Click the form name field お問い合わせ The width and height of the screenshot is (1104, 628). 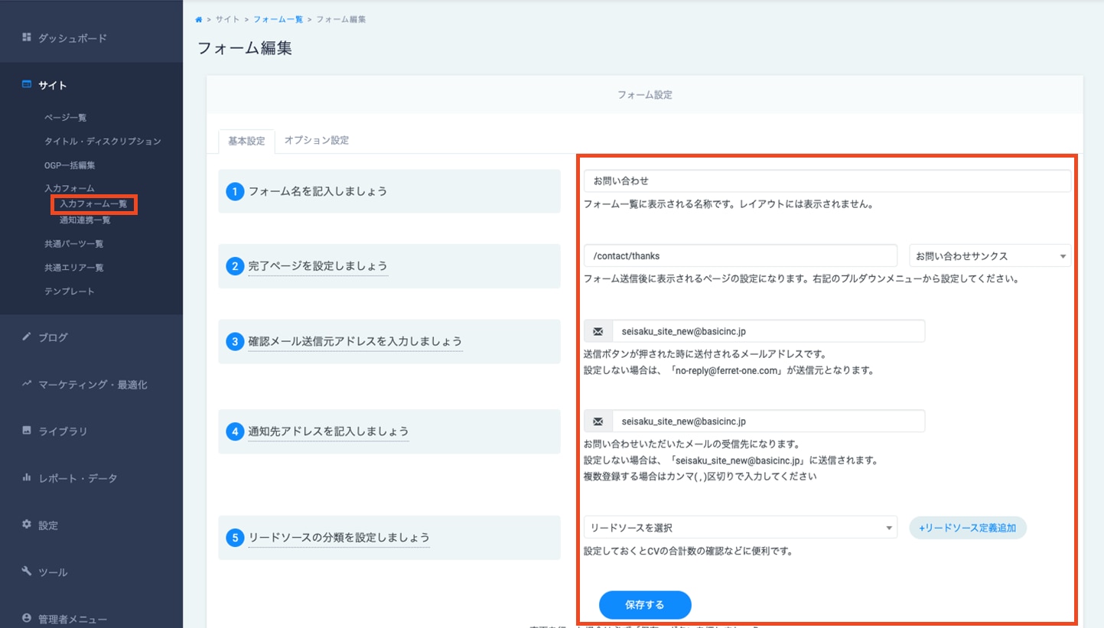827,181
